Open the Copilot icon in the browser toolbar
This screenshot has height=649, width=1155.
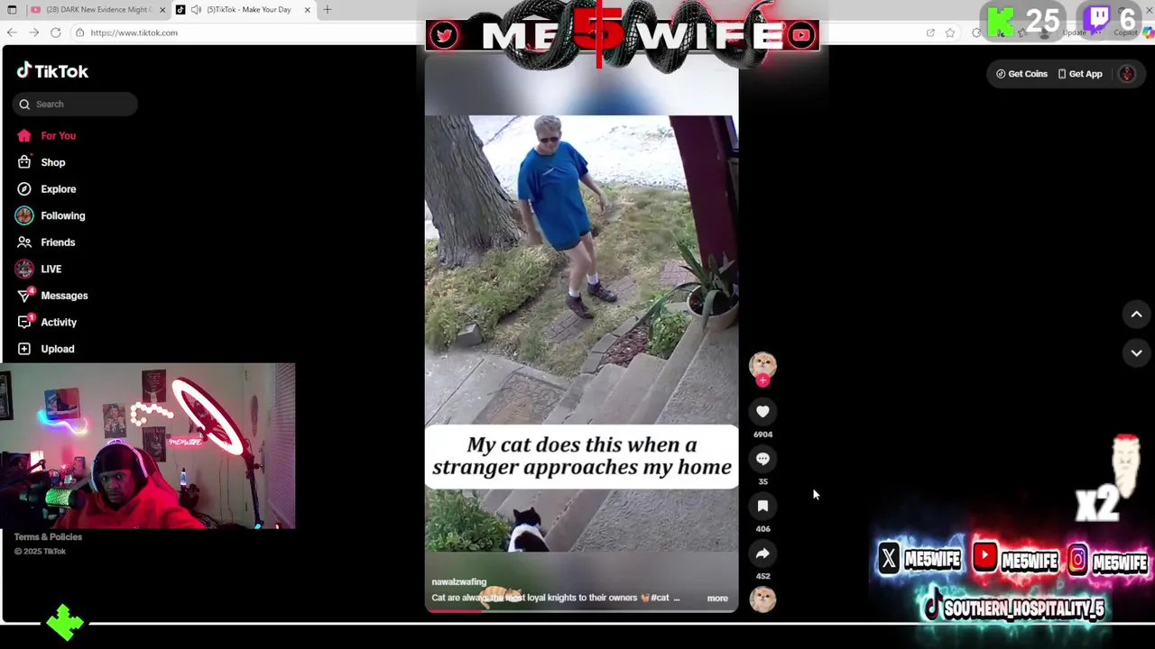(1148, 32)
